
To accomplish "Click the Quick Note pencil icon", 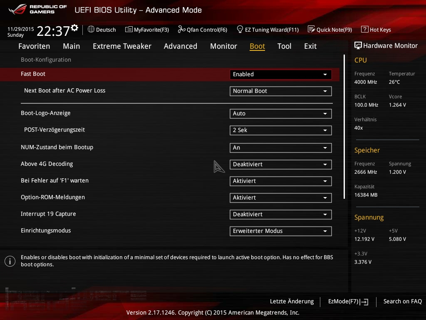I will pos(311,29).
